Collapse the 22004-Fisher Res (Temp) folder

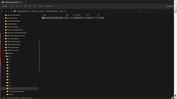4,50
